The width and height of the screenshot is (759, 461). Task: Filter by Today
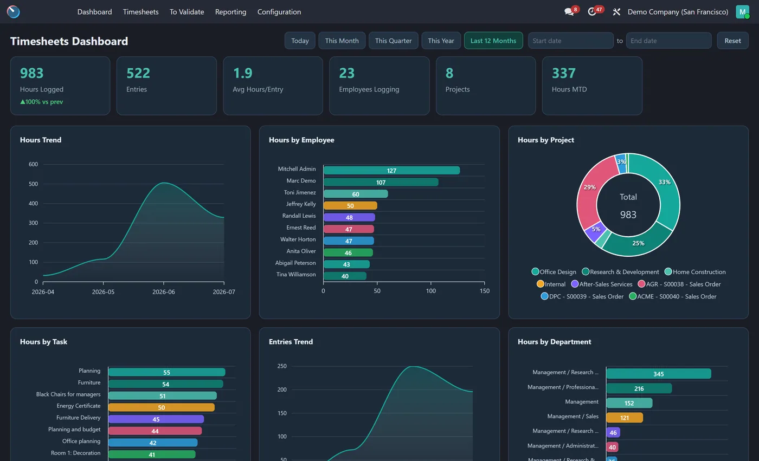[x=300, y=41]
